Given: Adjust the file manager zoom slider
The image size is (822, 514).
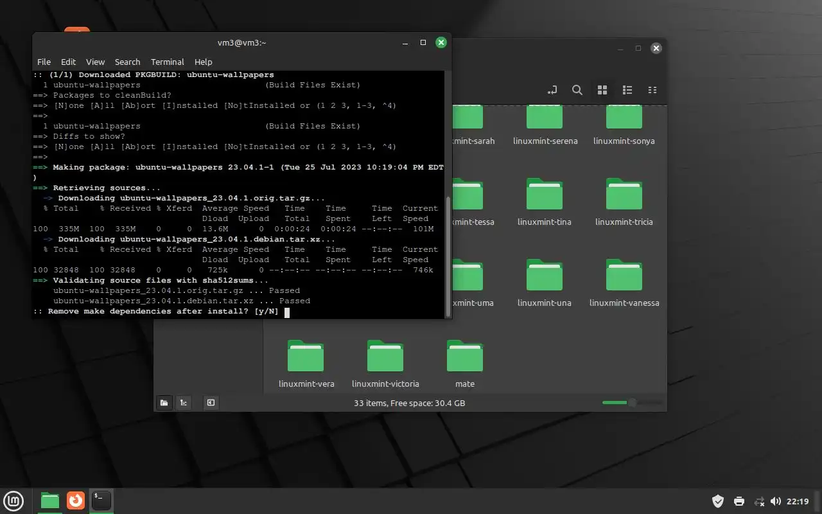Looking at the screenshot, I should click(x=631, y=403).
